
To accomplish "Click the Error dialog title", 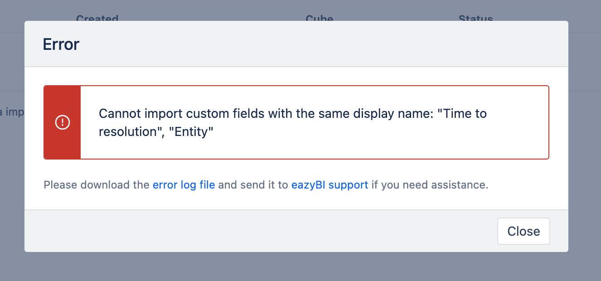I will click(61, 44).
